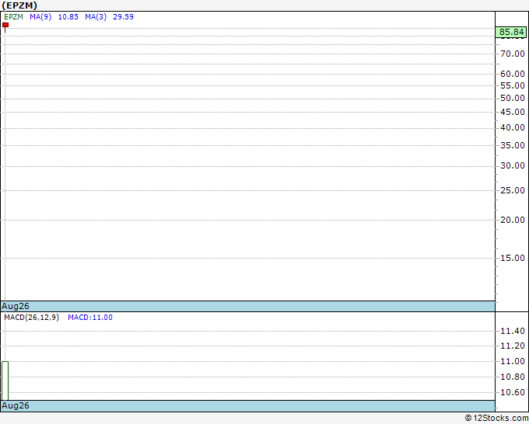Click the 45.00 price axis label
Viewport: 529px width, 424px height.
tap(513, 112)
